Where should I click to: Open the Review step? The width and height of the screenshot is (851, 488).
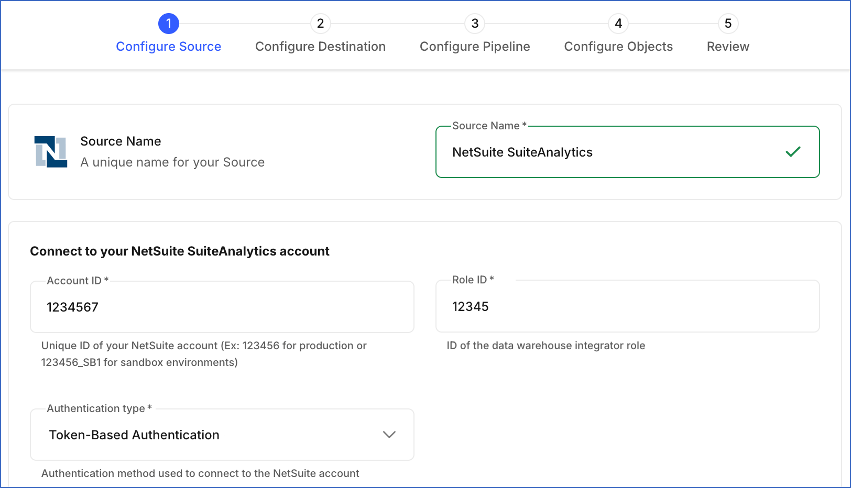click(x=727, y=46)
